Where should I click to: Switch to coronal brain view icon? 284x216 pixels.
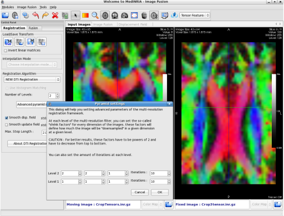(x=115, y=15)
